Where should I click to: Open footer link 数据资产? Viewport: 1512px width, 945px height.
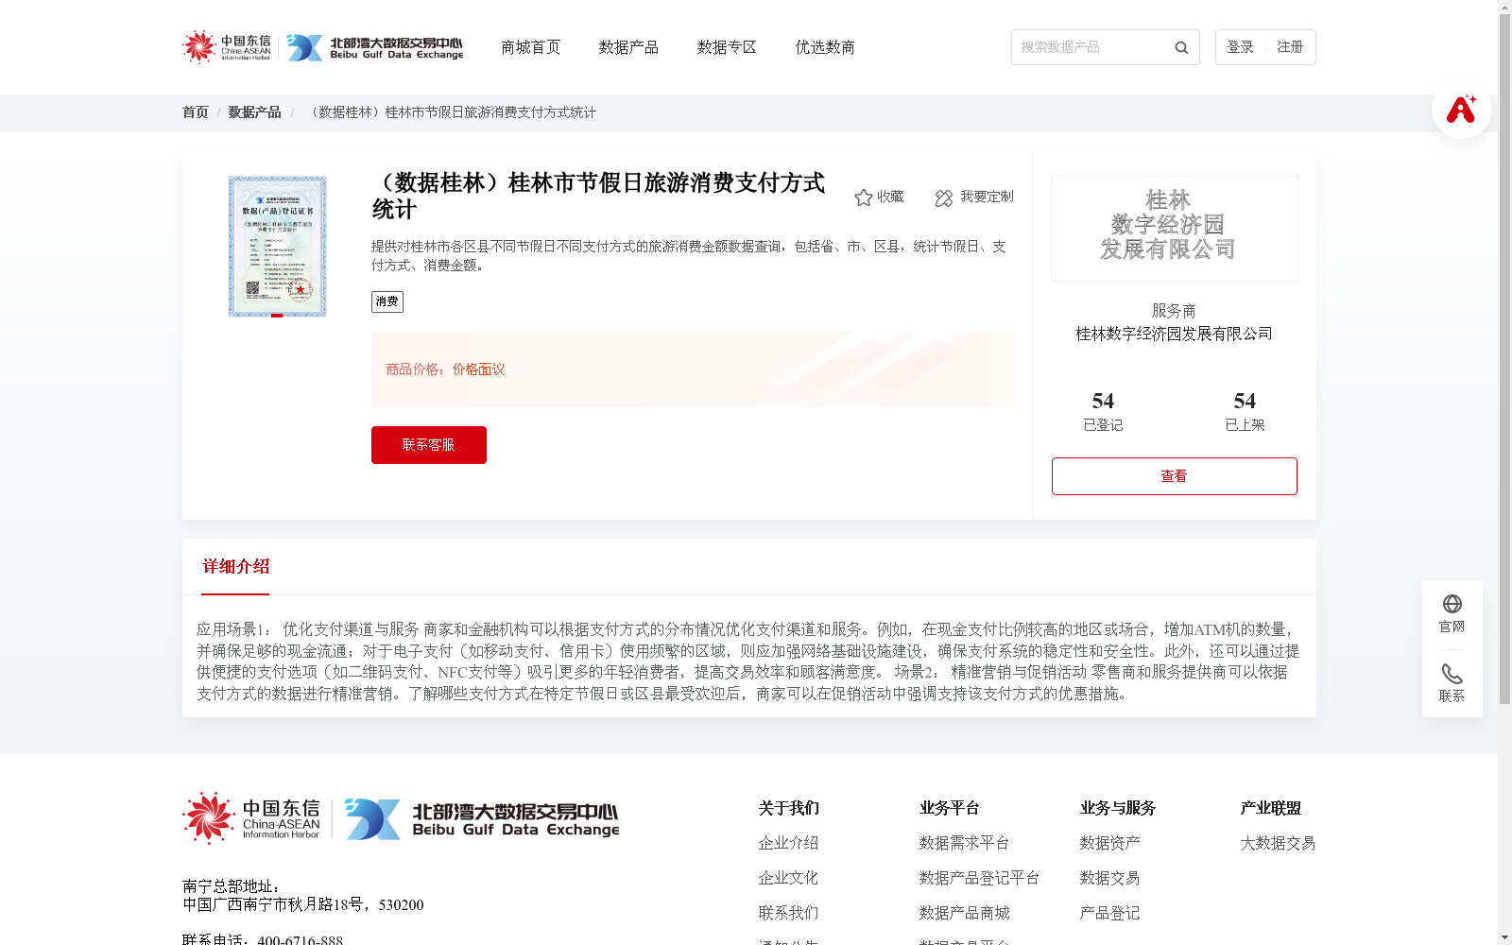(x=1109, y=843)
